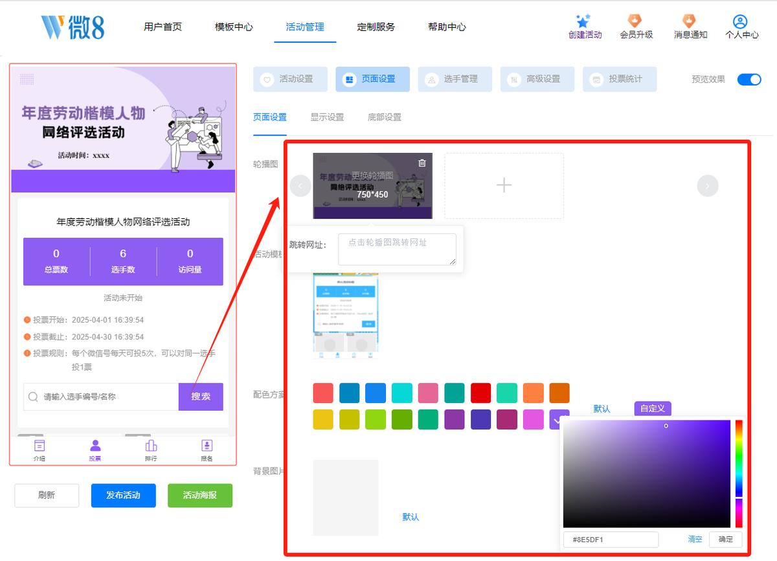This screenshot has width=777, height=561.
Task: Open 活动管理 in top navigation
Action: click(x=305, y=27)
